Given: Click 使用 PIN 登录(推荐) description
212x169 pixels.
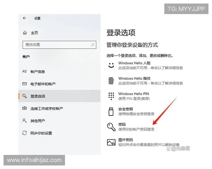Looking at the screenshot, I should coord(134,99).
